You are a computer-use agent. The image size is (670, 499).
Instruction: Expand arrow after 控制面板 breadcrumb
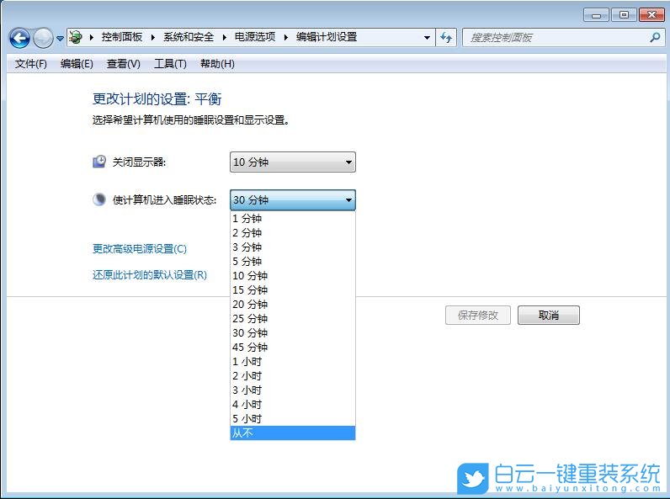pos(152,38)
